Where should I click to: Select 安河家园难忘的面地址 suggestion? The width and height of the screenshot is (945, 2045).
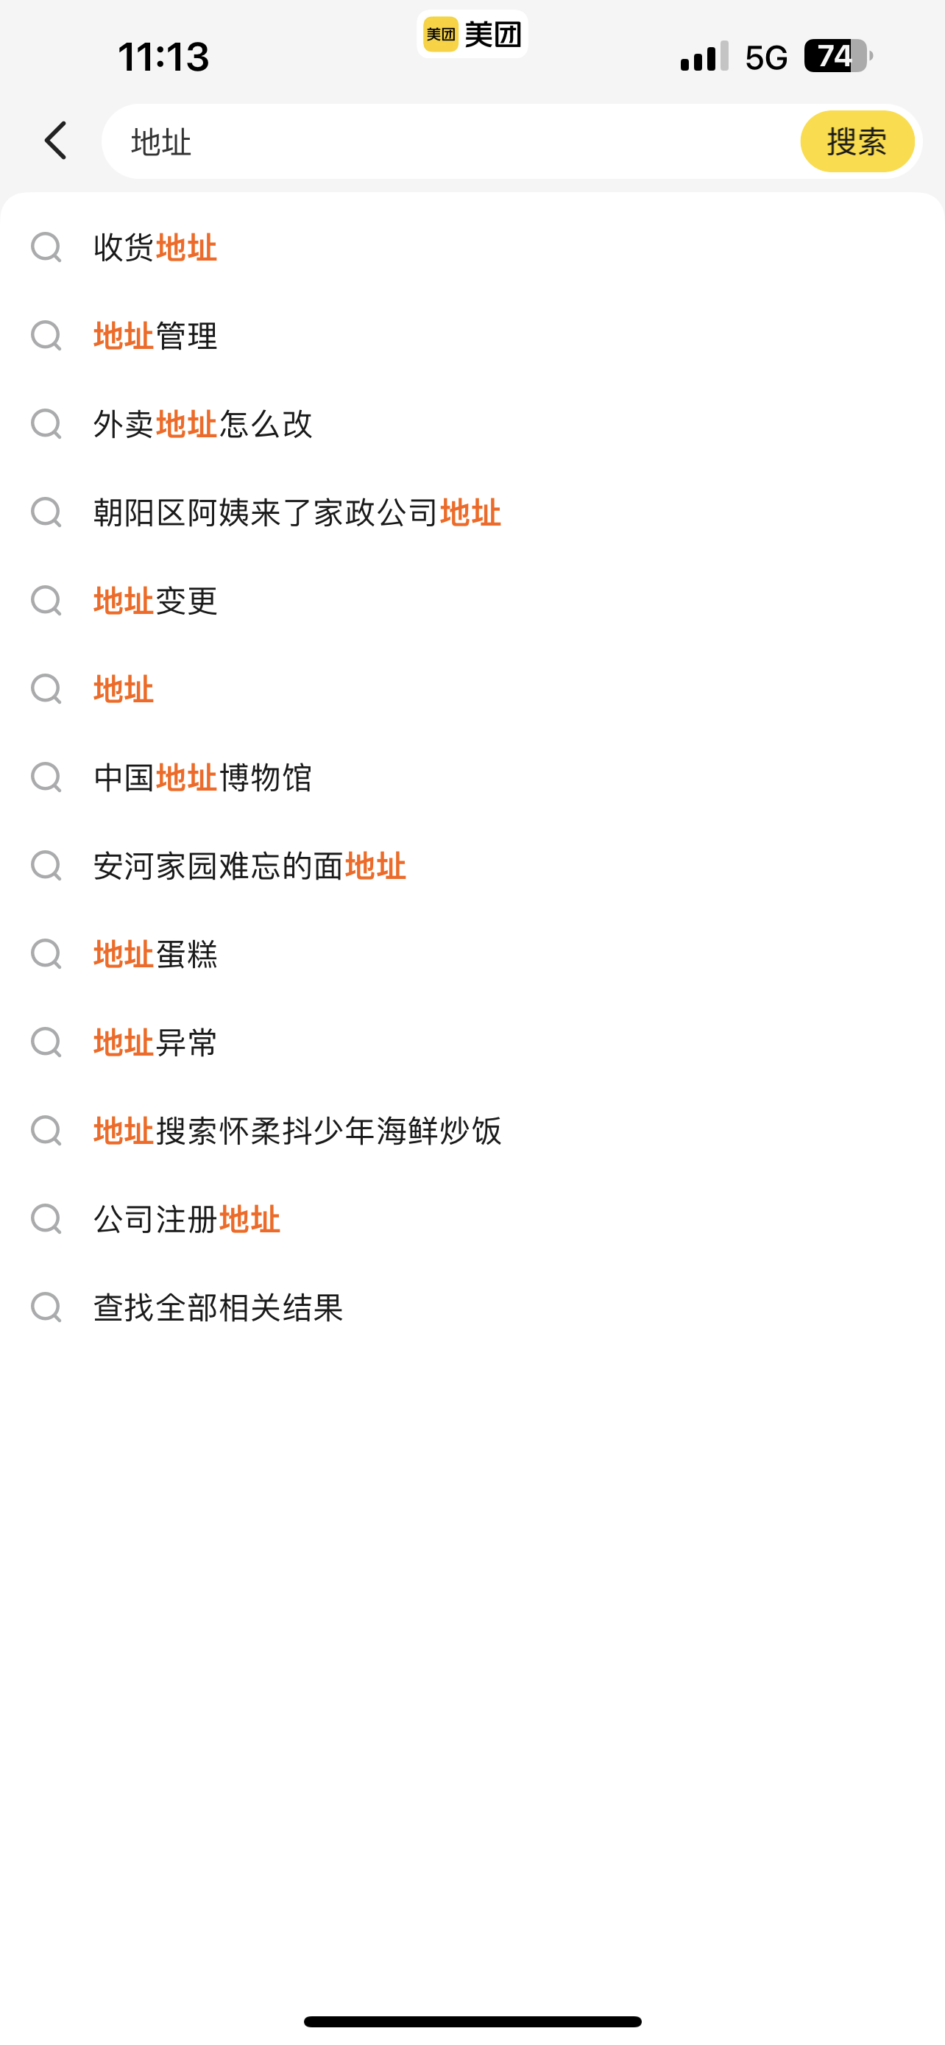250,866
